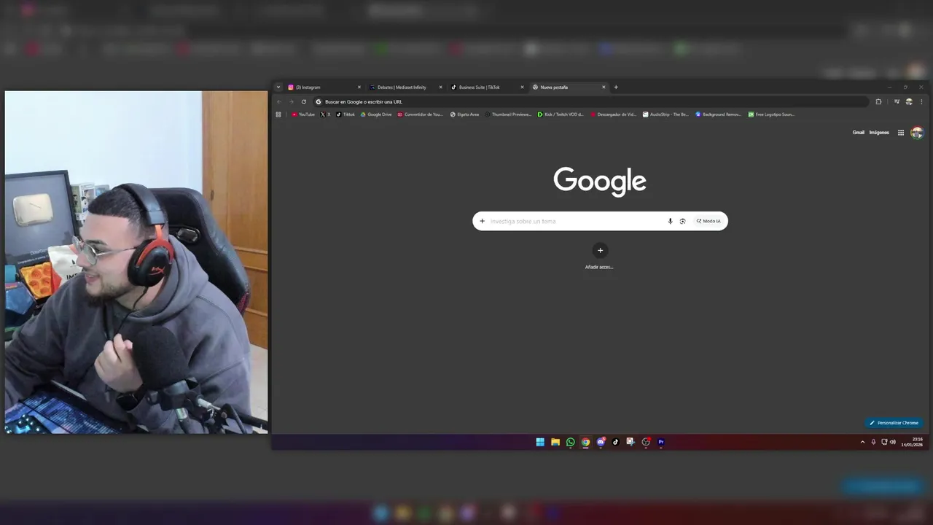Open the Google Drive bookmark

(376, 114)
